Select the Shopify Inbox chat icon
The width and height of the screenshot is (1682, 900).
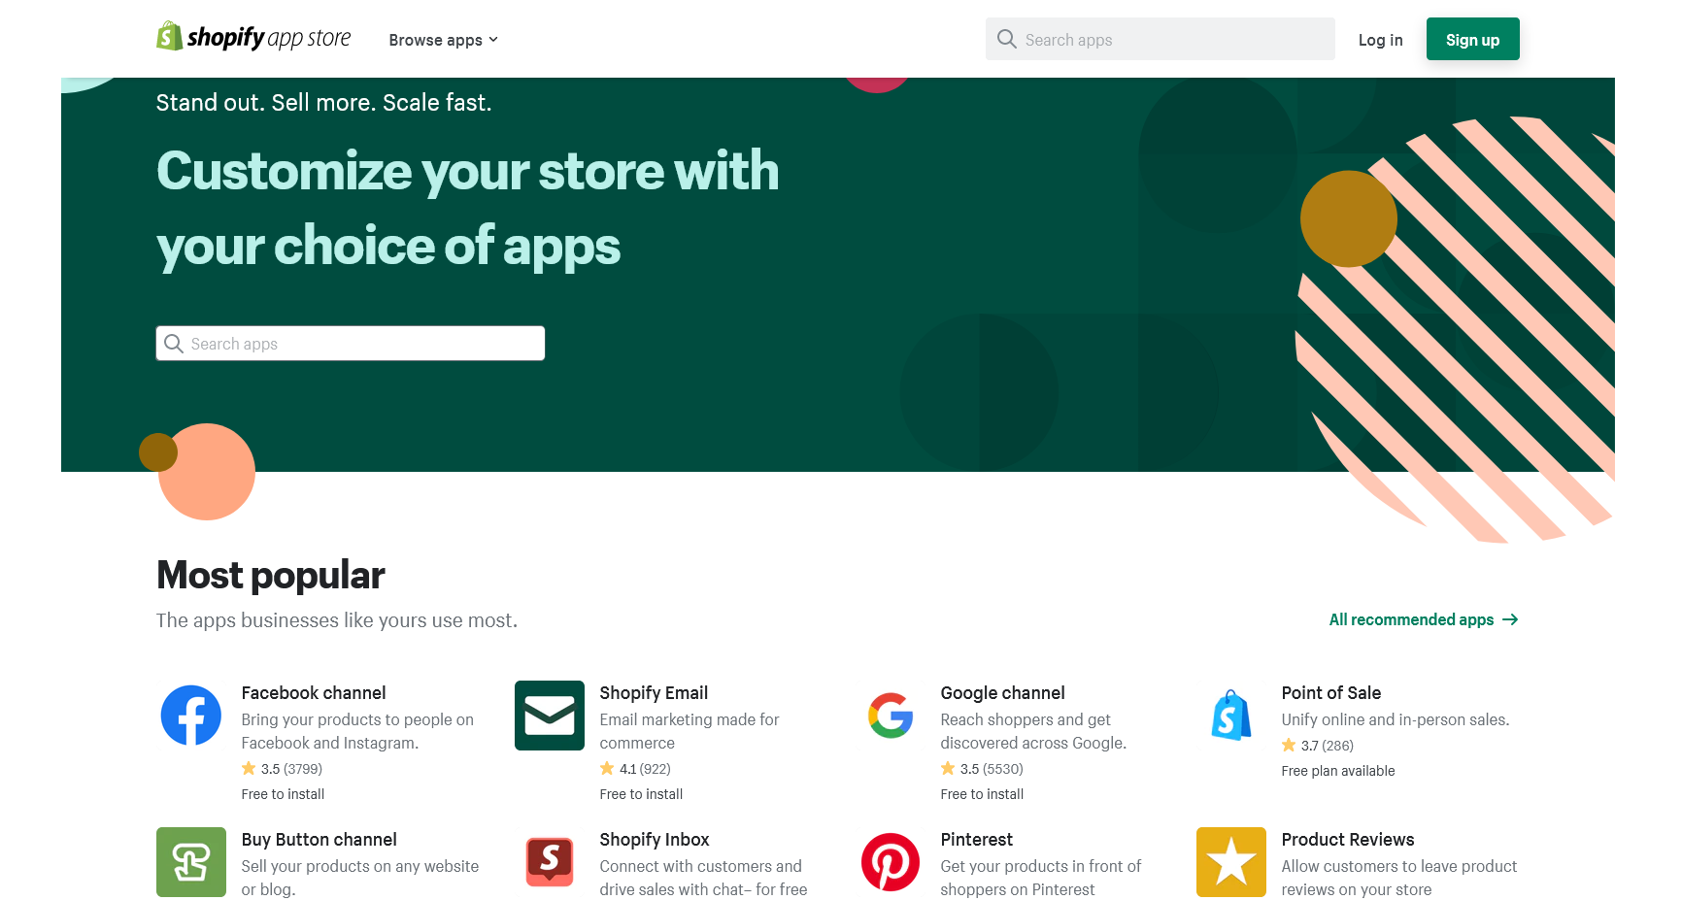click(549, 862)
